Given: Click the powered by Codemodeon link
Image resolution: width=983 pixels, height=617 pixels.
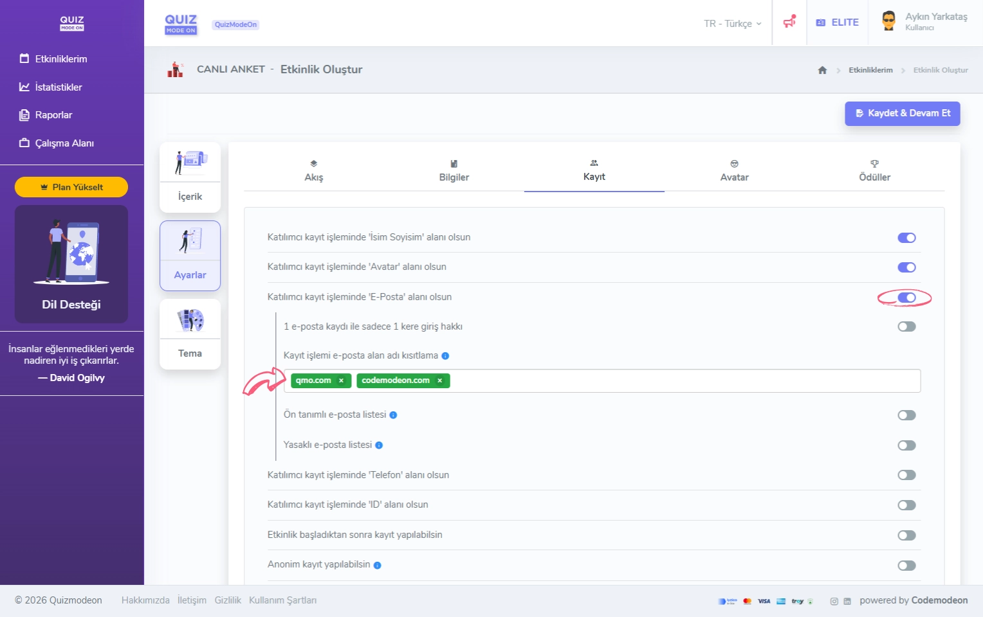Looking at the screenshot, I should [914, 600].
